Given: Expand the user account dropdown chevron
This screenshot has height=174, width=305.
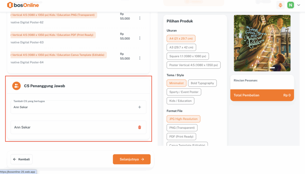Looking at the screenshot, I should (299, 5).
